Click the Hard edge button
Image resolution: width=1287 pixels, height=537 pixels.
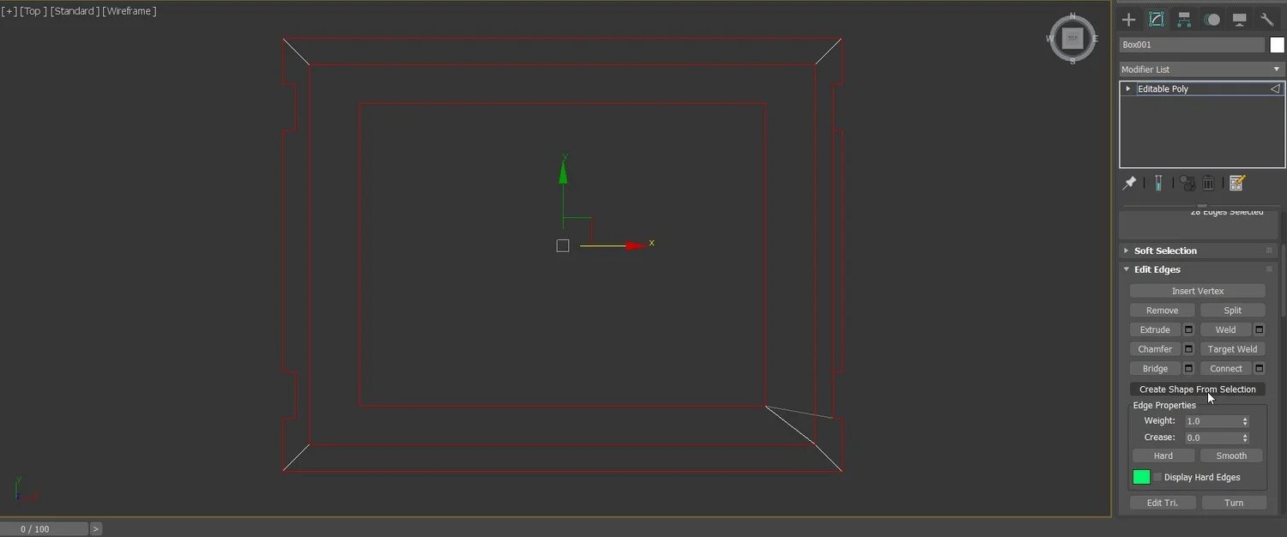[x=1163, y=456]
